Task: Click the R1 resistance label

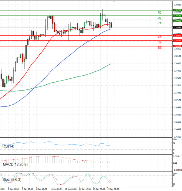Action: tap(159, 23)
